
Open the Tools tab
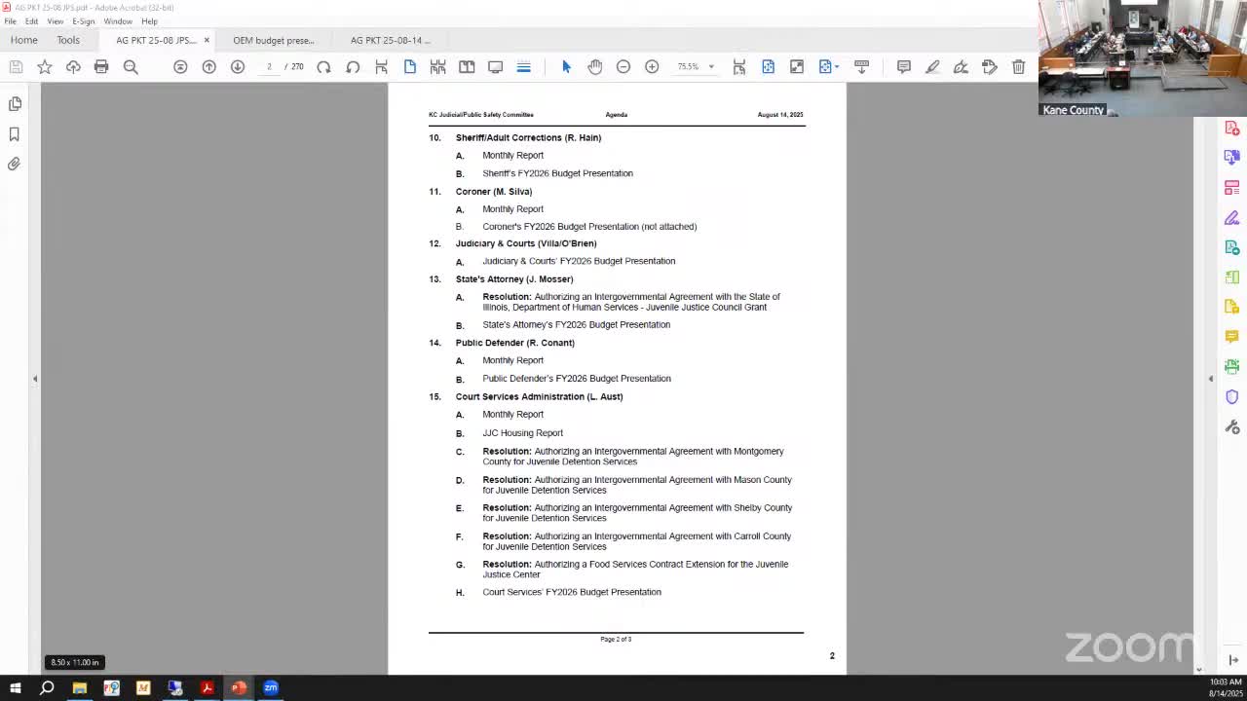(x=68, y=40)
